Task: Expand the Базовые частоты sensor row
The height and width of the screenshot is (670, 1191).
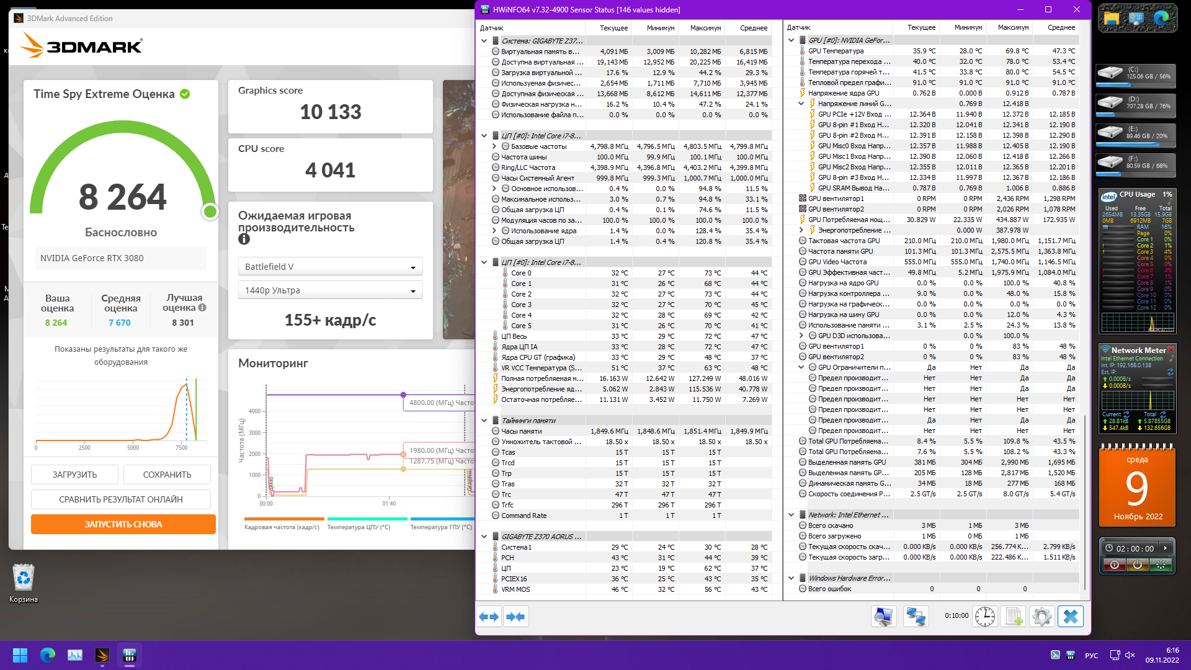Action: (x=494, y=146)
